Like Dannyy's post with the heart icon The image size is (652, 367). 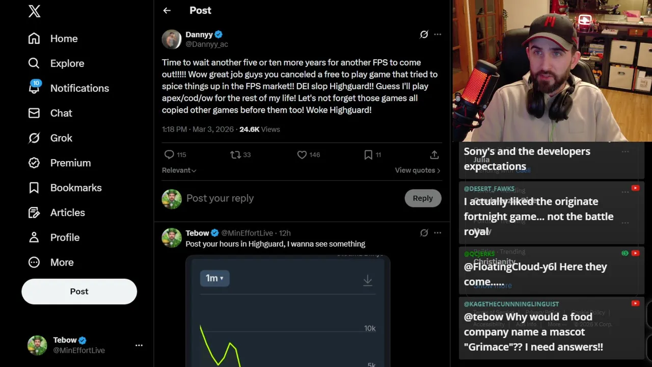point(302,154)
